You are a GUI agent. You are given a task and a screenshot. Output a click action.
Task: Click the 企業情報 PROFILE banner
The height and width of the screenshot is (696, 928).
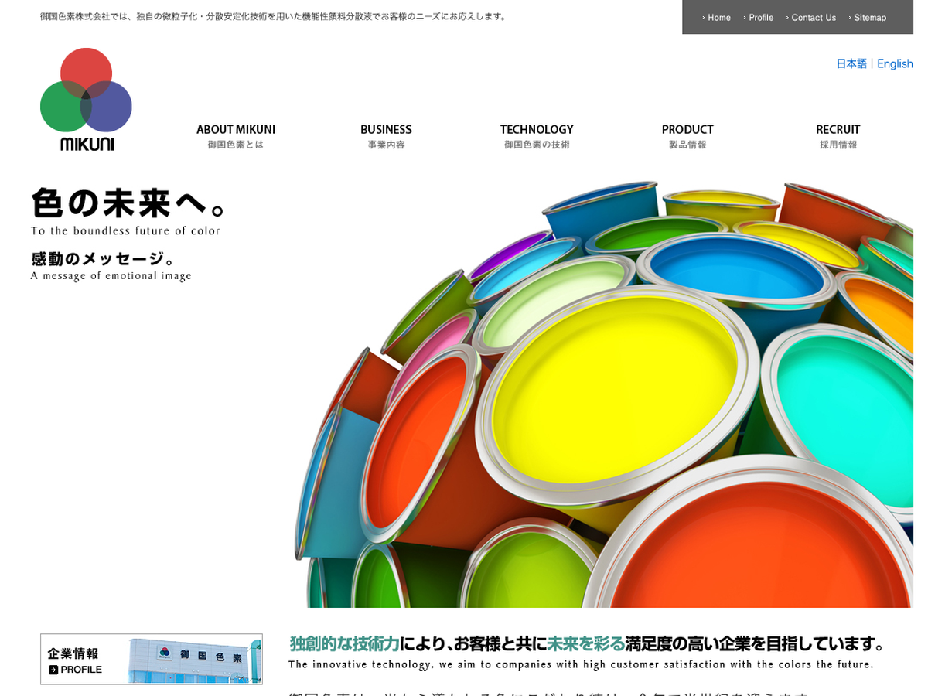(x=152, y=659)
